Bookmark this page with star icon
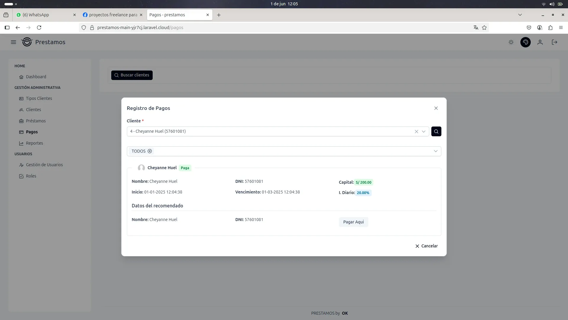 pos(484,28)
